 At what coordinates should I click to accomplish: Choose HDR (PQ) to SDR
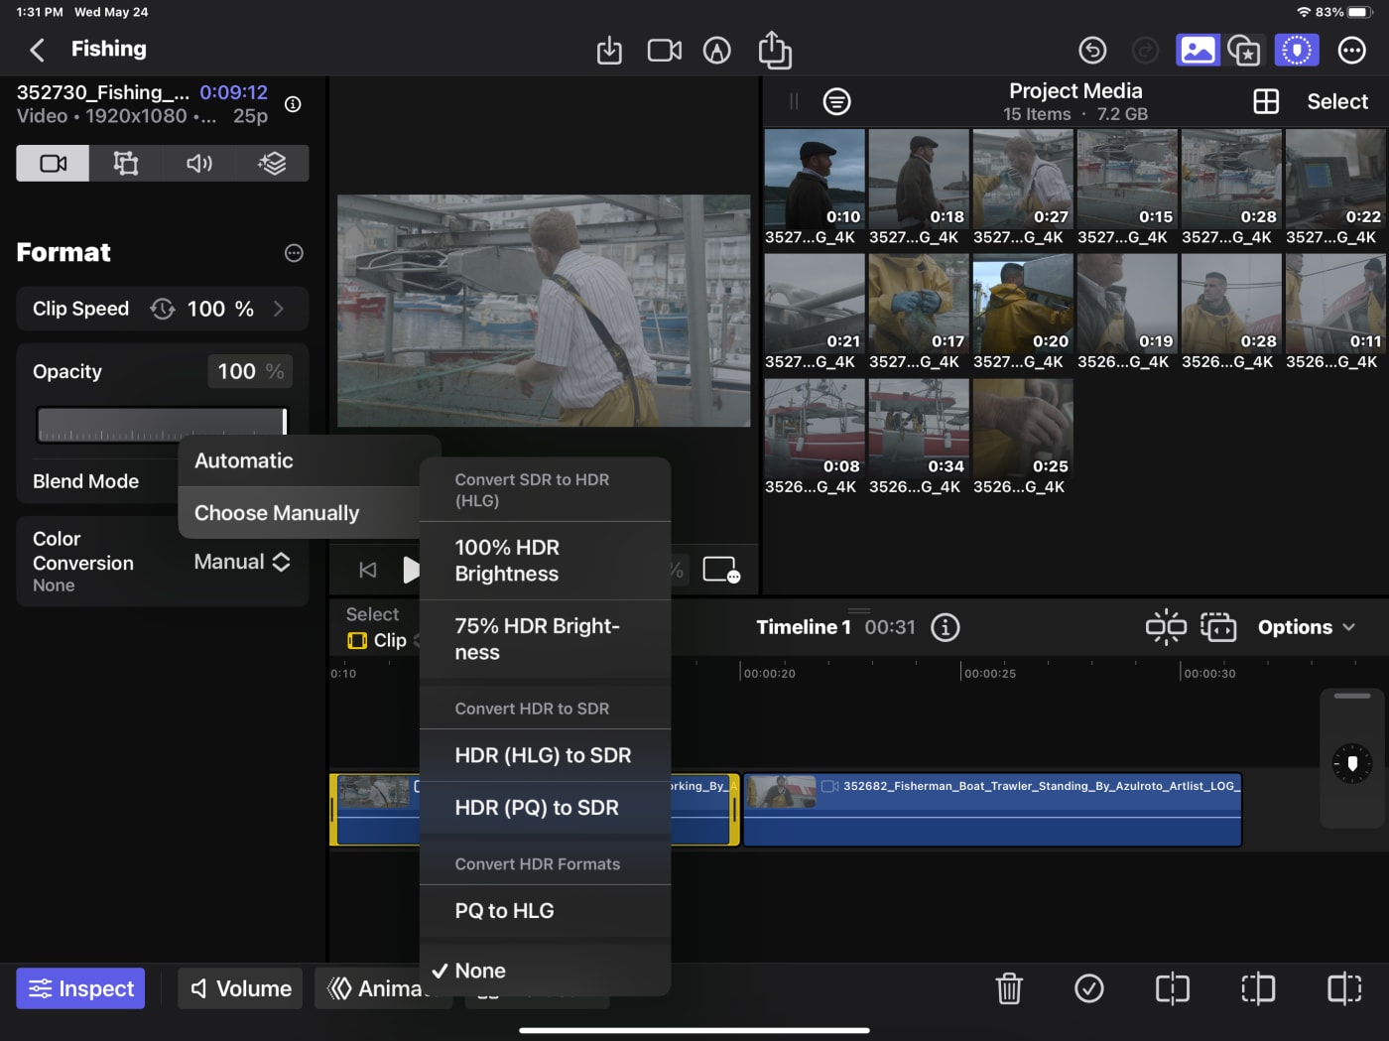[545, 808]
